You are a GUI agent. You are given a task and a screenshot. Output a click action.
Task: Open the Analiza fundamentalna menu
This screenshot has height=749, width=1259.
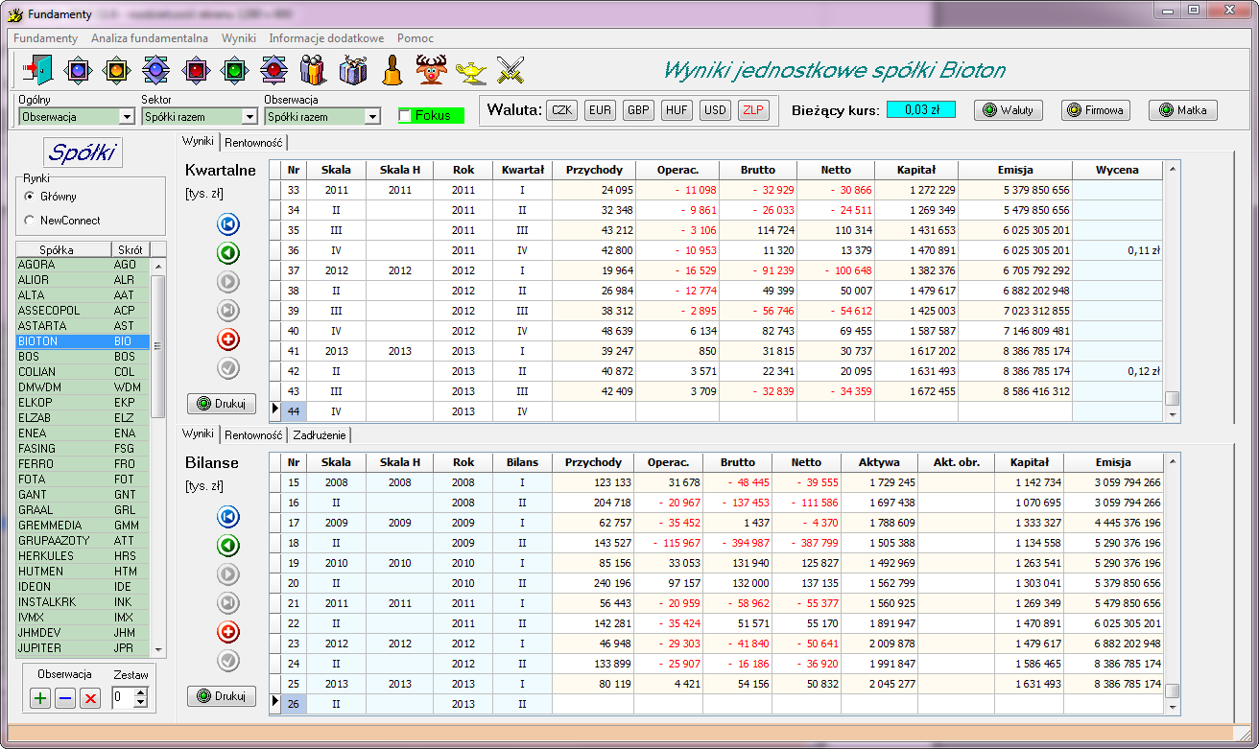150,38
